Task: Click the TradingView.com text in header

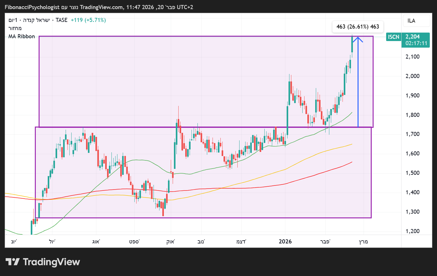Action: 102,7
